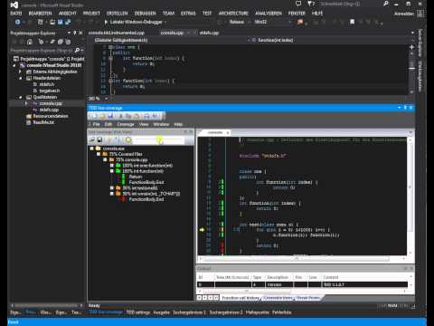The image size is (434, 326).
Task: Click the search input field in coverage panel
Action: tap(159, 139)
